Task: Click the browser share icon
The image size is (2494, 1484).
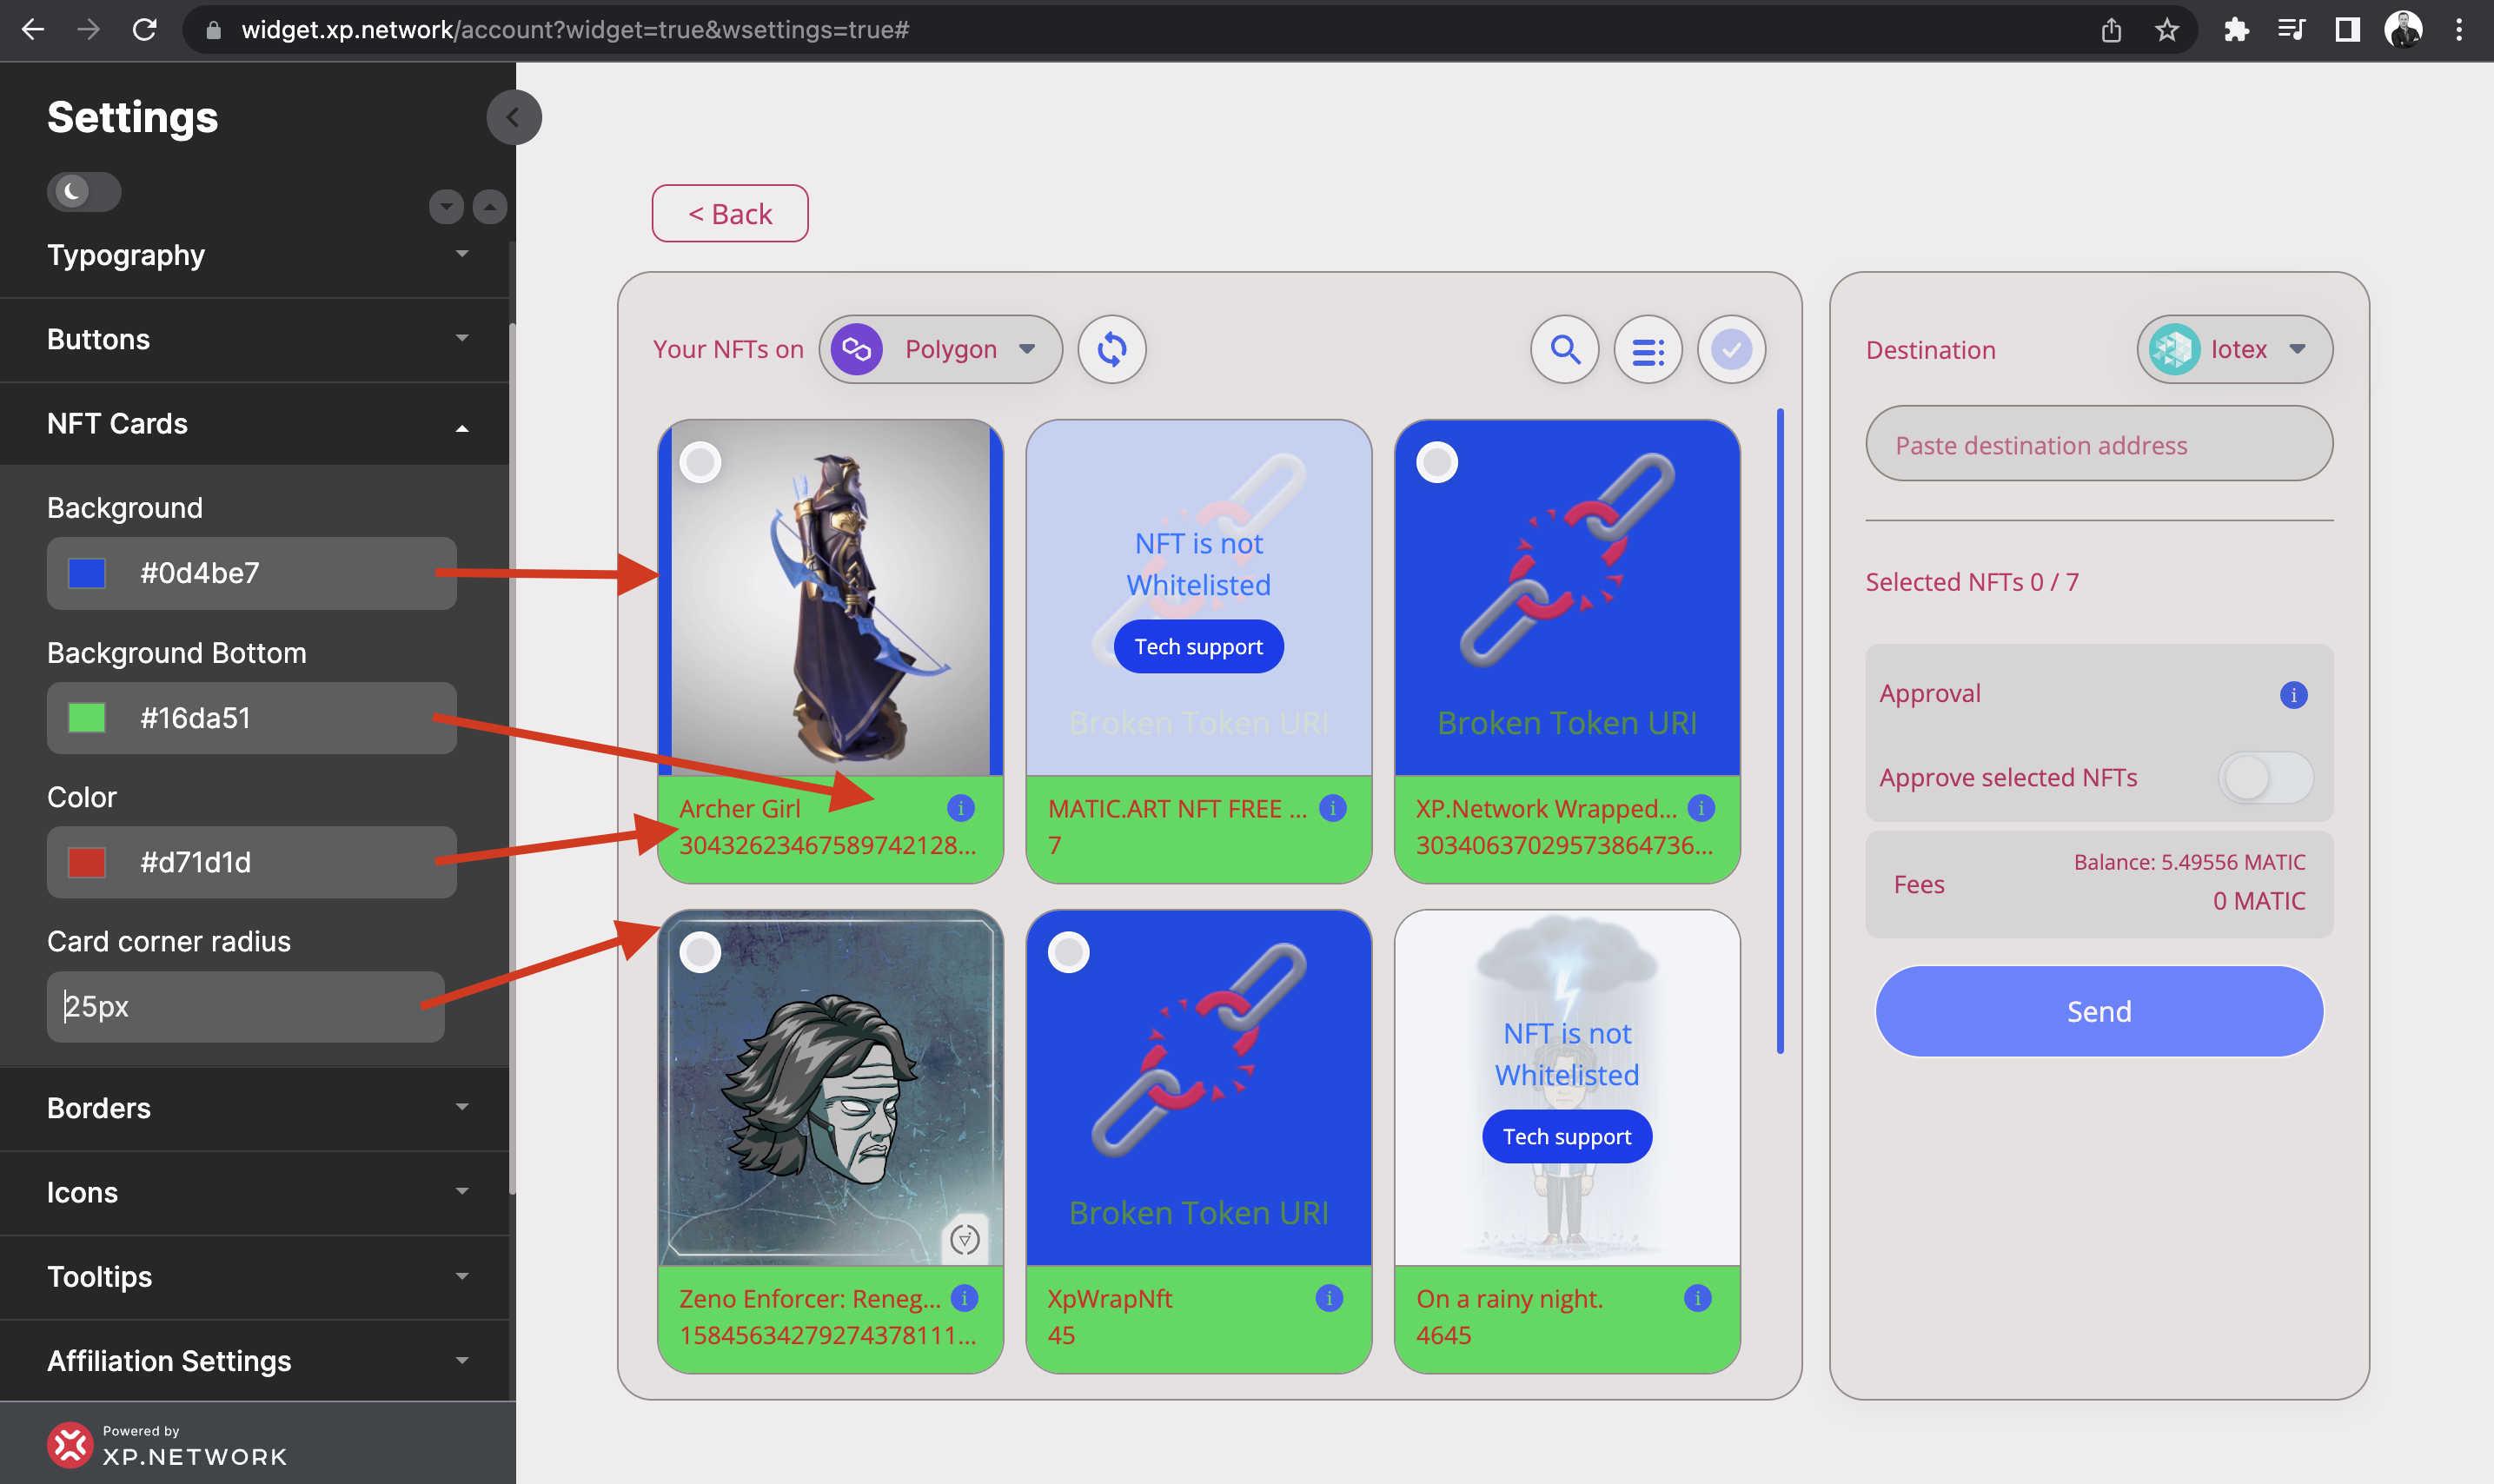Action: (2110, 30)
